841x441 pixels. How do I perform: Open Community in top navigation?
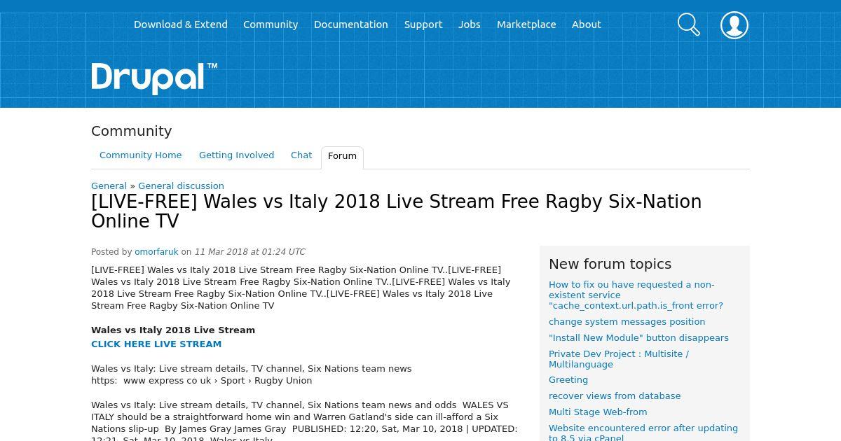tap(271, 24)
